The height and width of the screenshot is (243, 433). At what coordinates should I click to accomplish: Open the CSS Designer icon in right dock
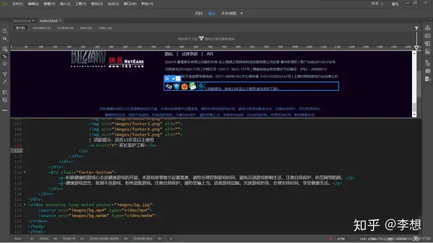pos(428,52)
